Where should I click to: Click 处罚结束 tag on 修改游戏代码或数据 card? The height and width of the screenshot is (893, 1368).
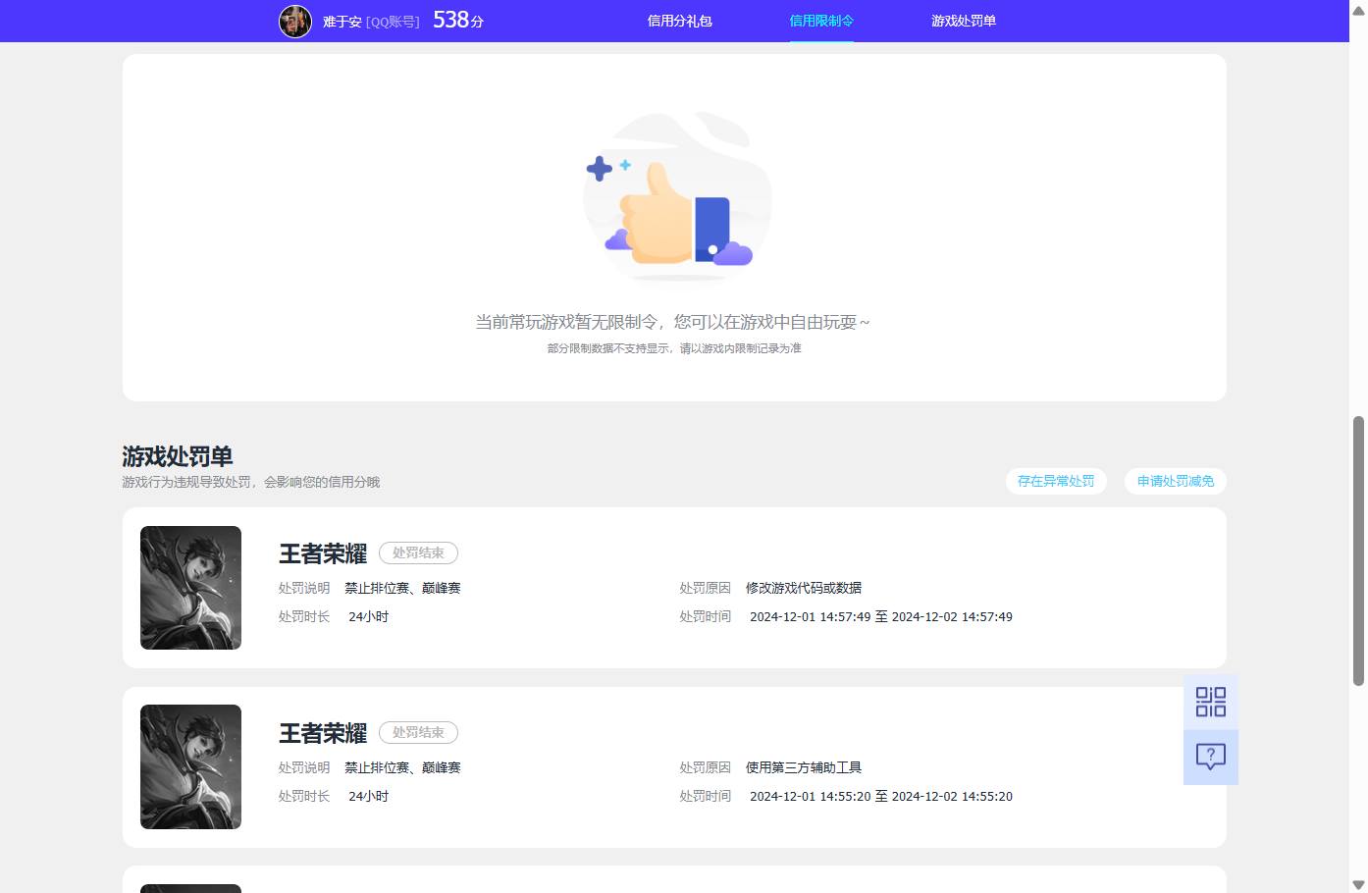click(418, 553)
